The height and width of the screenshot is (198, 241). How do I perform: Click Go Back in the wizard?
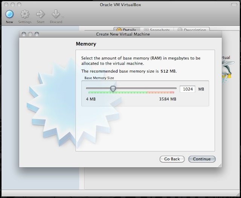[x=172, y=159]
